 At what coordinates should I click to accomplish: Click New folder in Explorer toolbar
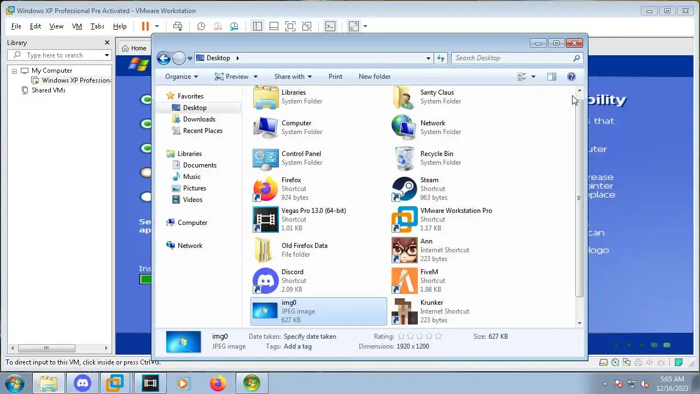375,77
